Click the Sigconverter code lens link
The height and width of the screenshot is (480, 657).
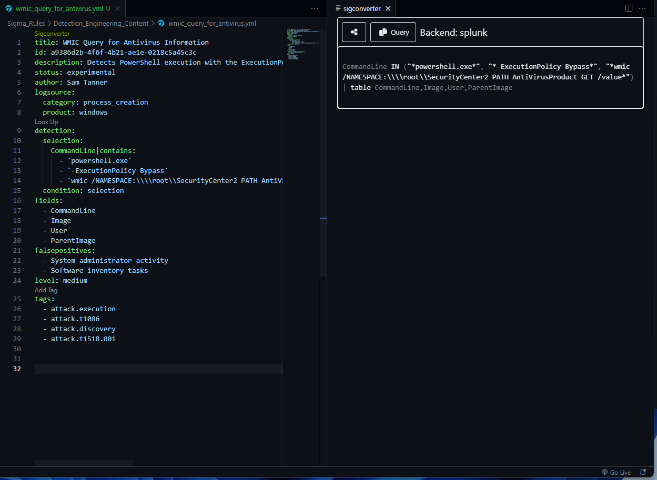pyautogui.click(x=52, y=33)
